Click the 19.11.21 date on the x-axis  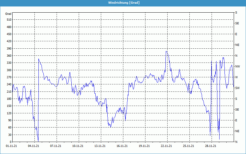[145, 146]
